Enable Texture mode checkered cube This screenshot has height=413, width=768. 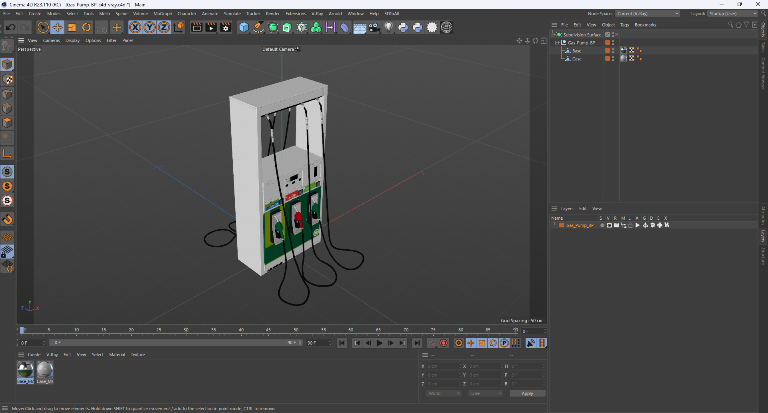7,79
